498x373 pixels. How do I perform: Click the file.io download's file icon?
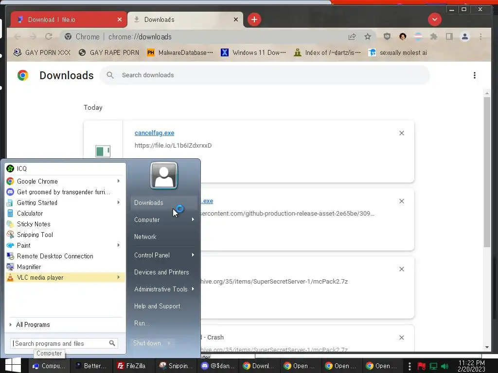(x=103, y=151)
